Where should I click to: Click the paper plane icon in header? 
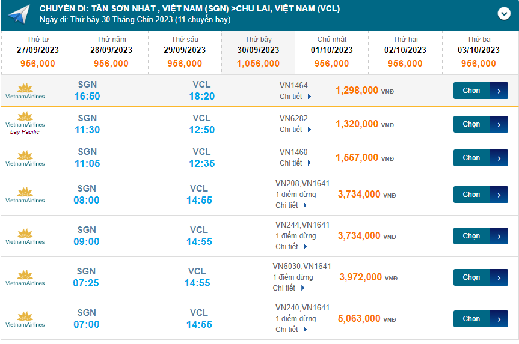coord(19,14)
